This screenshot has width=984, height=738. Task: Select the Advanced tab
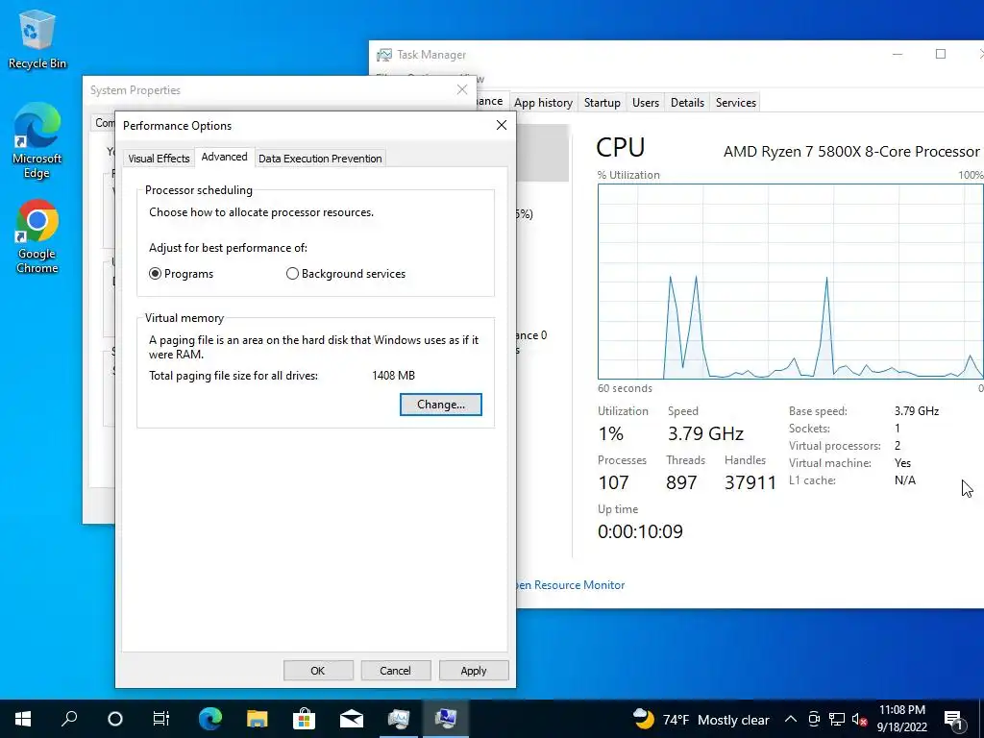[224, 157]
